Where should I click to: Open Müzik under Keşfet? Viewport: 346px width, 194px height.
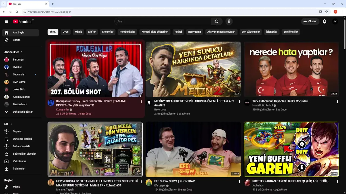click(21, 187)
